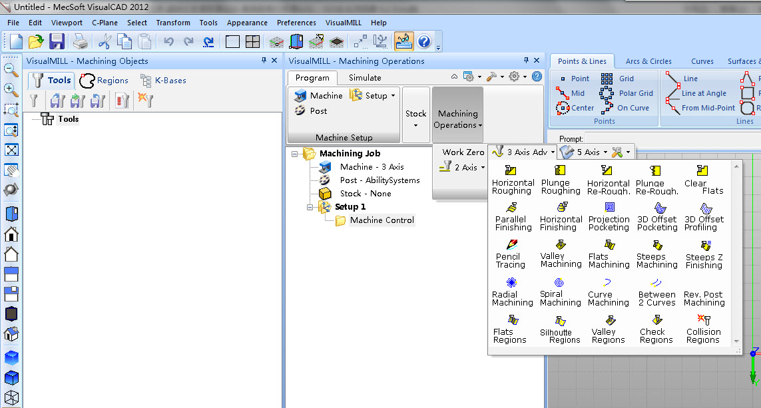Click the Machine setup button
Viewport: 761px width, 408px height.
pyautogui.click(x=318, y=96)
